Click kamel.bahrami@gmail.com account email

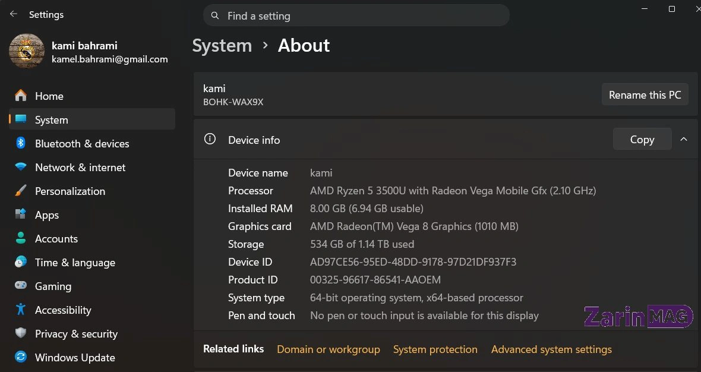(x=109, y=59)
